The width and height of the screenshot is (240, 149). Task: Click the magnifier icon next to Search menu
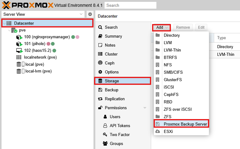(100, 27)
